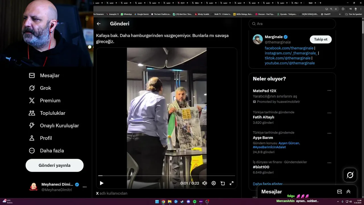The image size is (364, 205).
Task: Open a new browser tab
Action: (320, 3)
